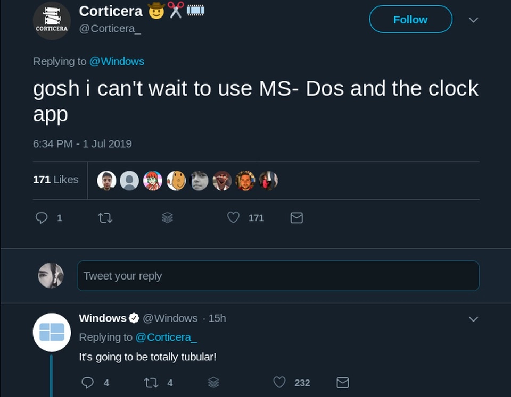This screenshot has height=397, width=511.
Task: Open Corticera's profile avatar
Action: (52, 20)
